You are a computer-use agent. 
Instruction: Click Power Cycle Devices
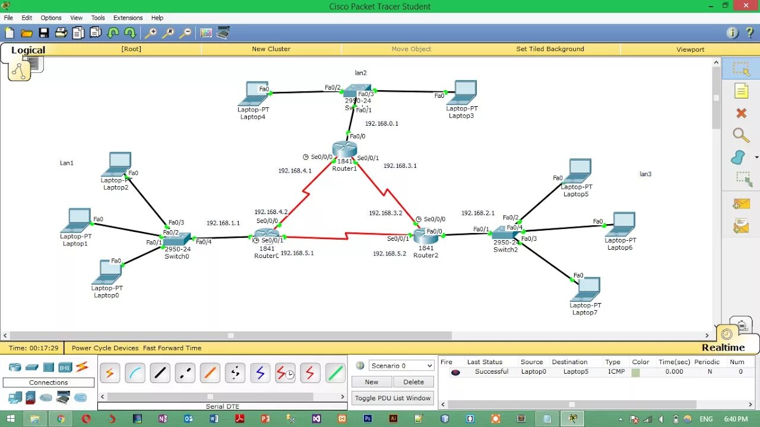coord(105,348)
